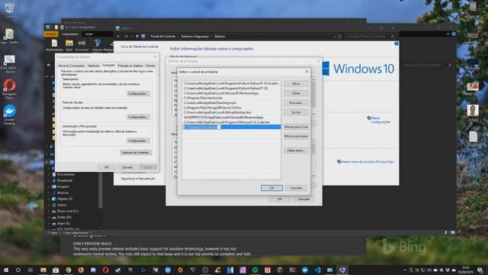Open the Alterar configurações link
Image resolution: width=488 pixels, height=275 pixels.
[x=380, y=120]
